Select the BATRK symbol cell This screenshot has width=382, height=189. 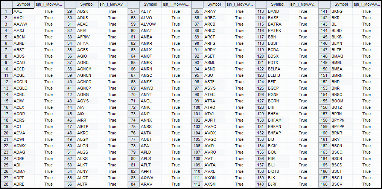pos(278,30)
